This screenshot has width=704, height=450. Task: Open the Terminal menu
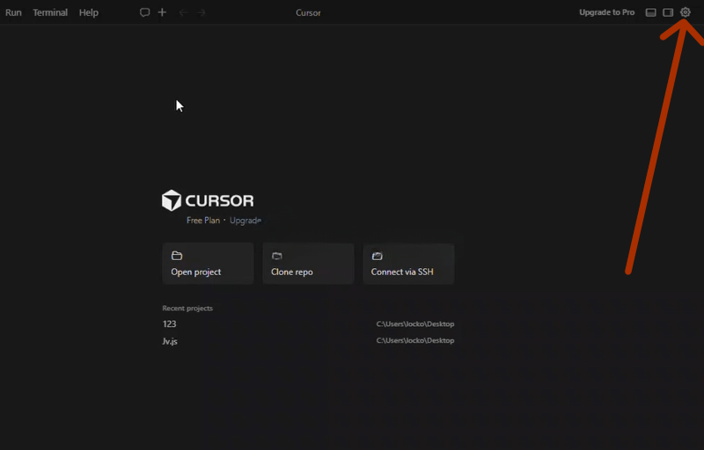pyautogui.click(x=50, y=12)
